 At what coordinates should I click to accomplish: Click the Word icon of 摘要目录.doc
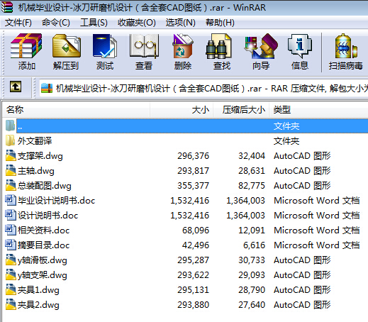click(11, 245)
